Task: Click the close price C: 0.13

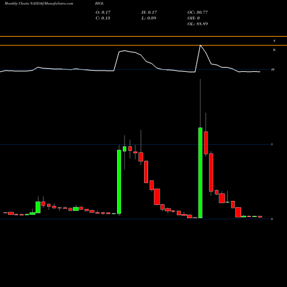Action: [x=103, y=18]
